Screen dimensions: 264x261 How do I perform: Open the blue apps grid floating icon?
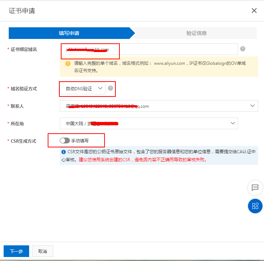tap(255, 206)
